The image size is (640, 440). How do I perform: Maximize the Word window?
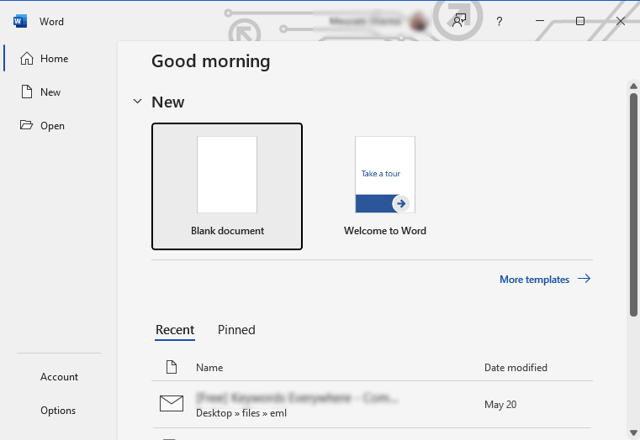pos(580,21)
